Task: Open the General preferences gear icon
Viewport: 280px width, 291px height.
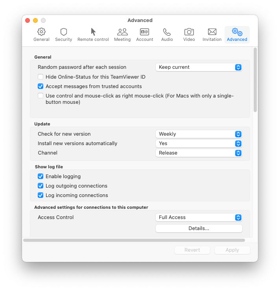Action: pyautogui.click(x=41, y=32)
